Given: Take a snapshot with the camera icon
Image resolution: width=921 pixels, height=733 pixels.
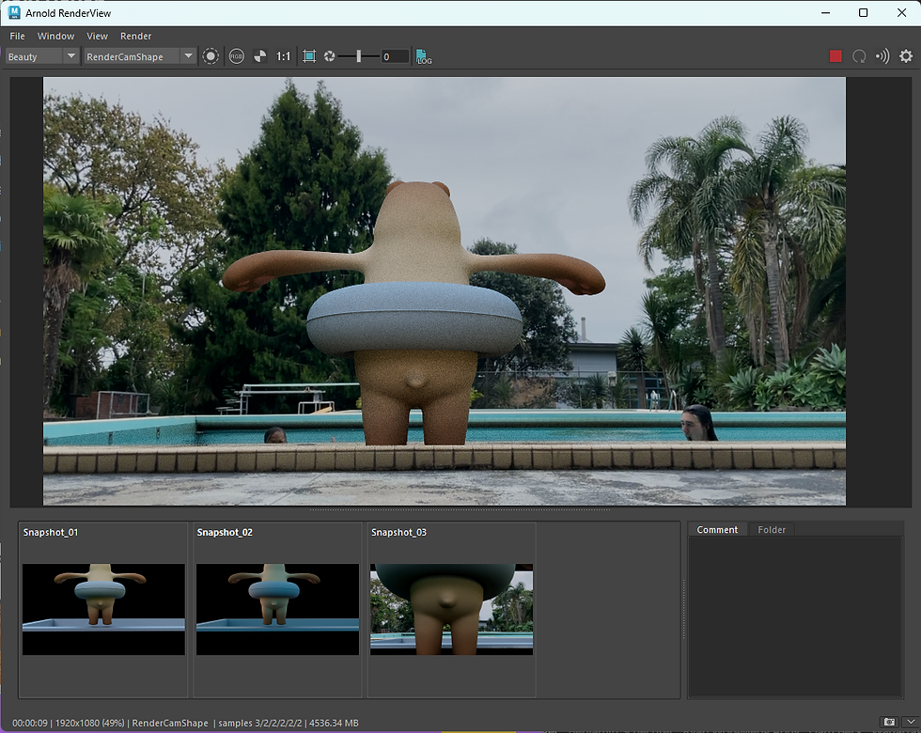Looking at the screenshot, I should tap(889, 722).
